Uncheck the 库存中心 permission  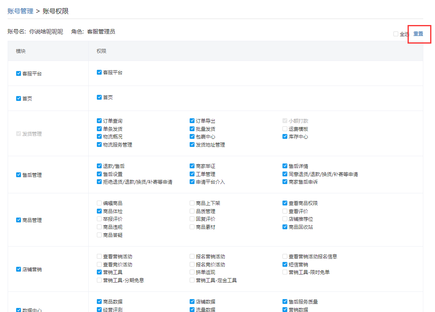coord(285,137)
